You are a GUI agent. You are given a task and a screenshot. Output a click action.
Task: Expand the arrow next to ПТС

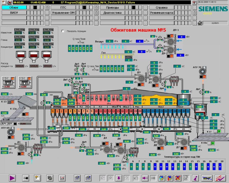[x=96, y=7]
